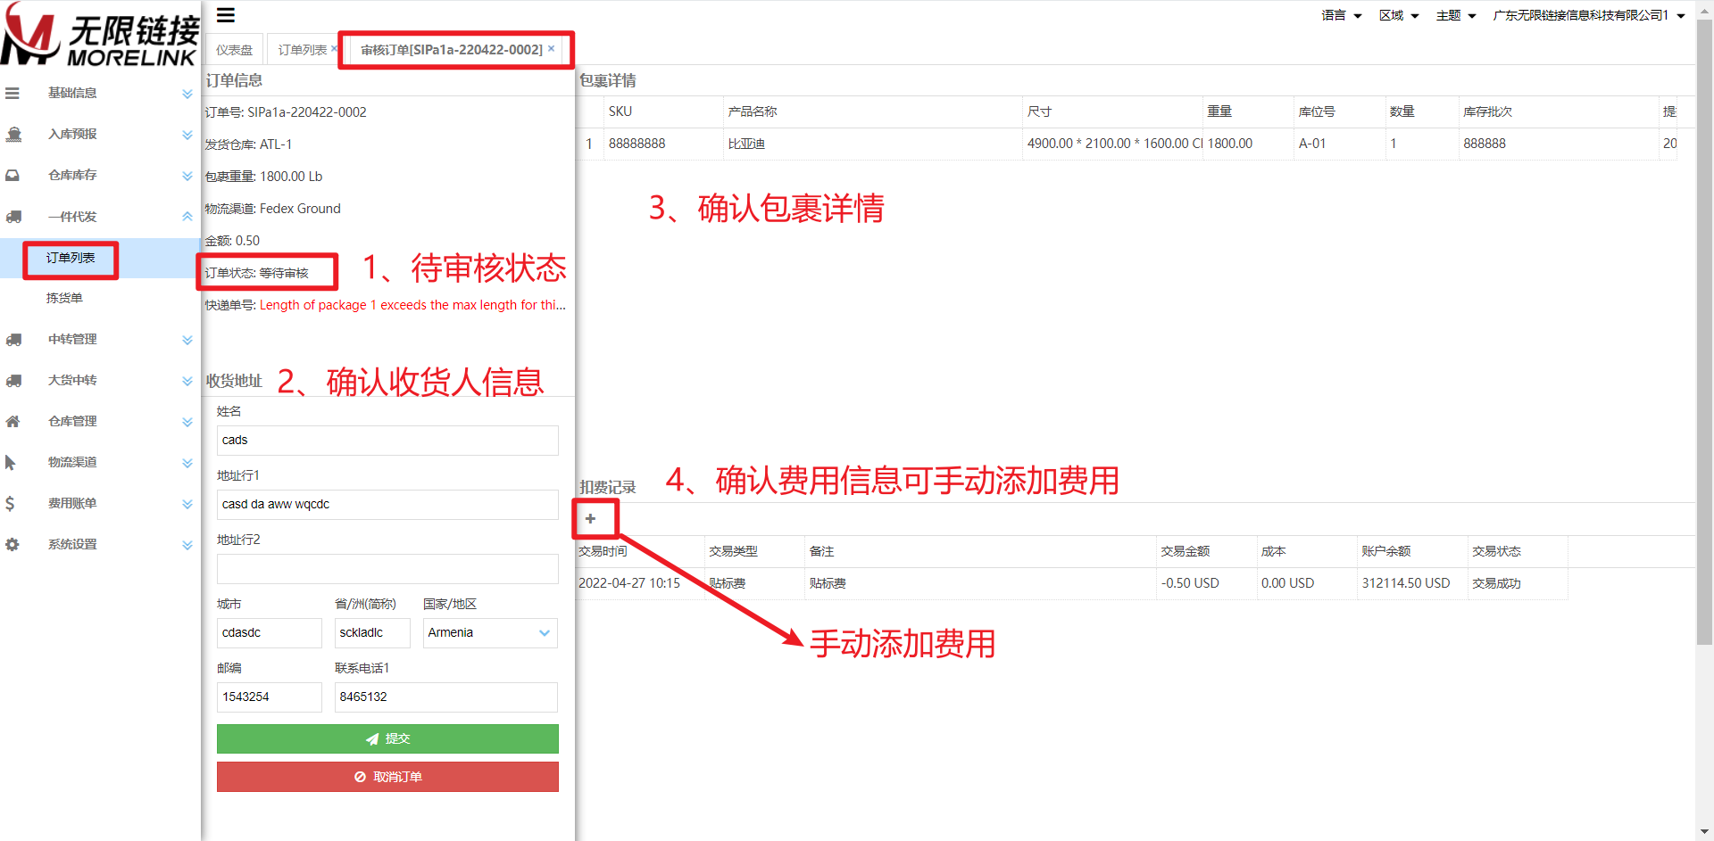The height and width of the screenshot is (841, 1714).
Task: Expand the 系统设置 menu chevron
Action: click(x=187, y=545)
